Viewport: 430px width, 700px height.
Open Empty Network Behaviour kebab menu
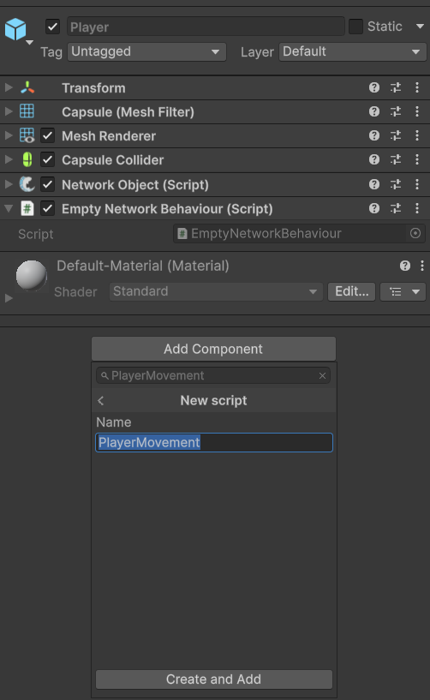[417, 208]
